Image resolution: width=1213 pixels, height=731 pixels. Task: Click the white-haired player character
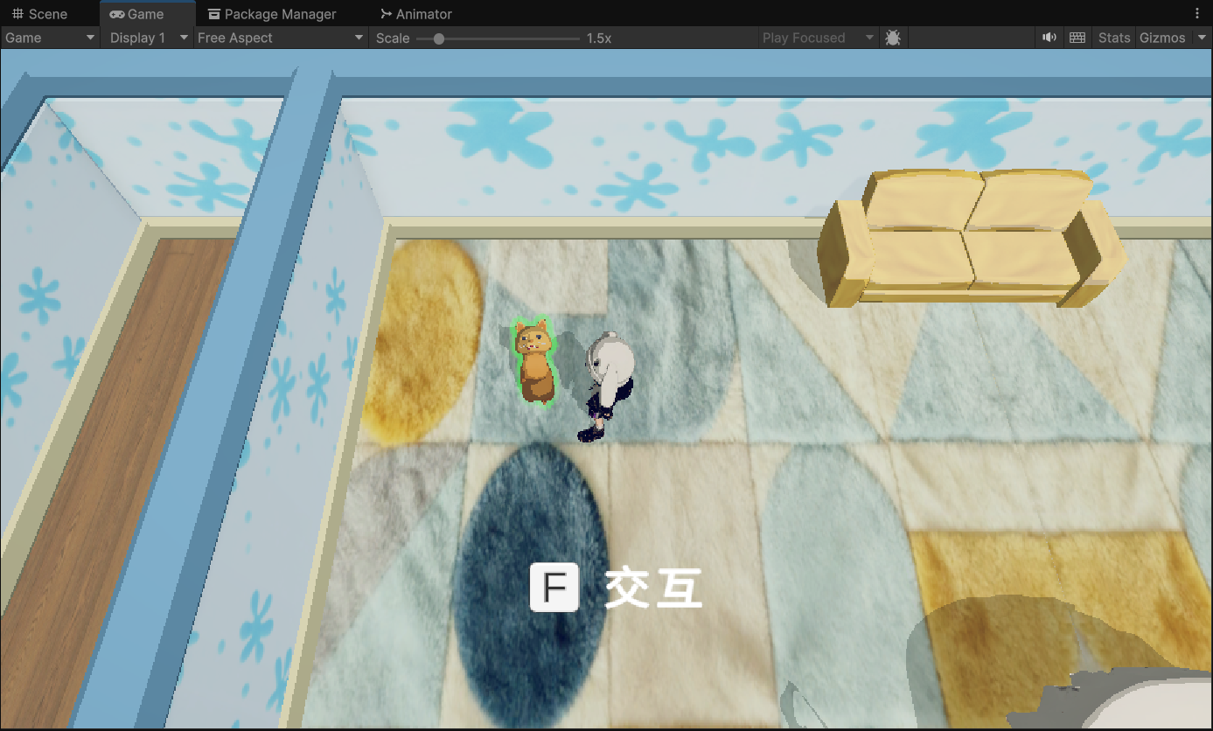[607, 386]
